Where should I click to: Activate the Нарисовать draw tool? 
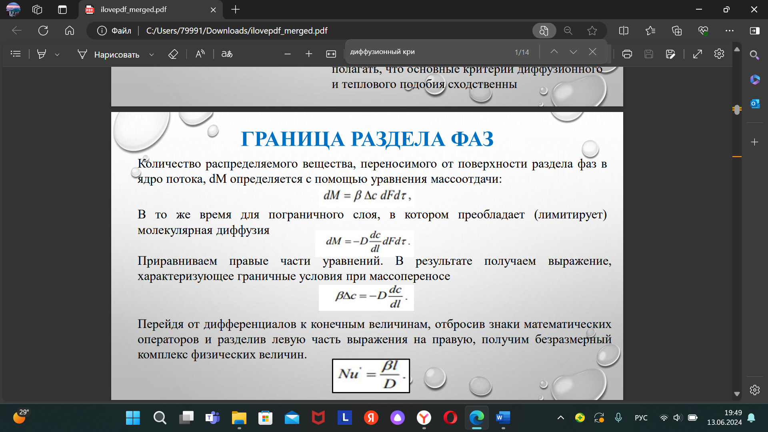click(x=109, y=54)
